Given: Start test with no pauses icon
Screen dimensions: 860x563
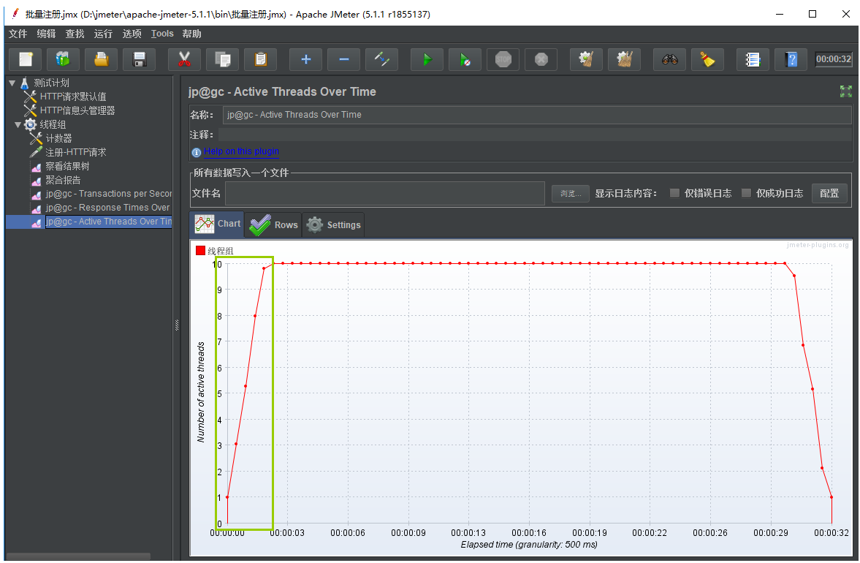Looking at the screenshot, I should (x=465, y=59).
